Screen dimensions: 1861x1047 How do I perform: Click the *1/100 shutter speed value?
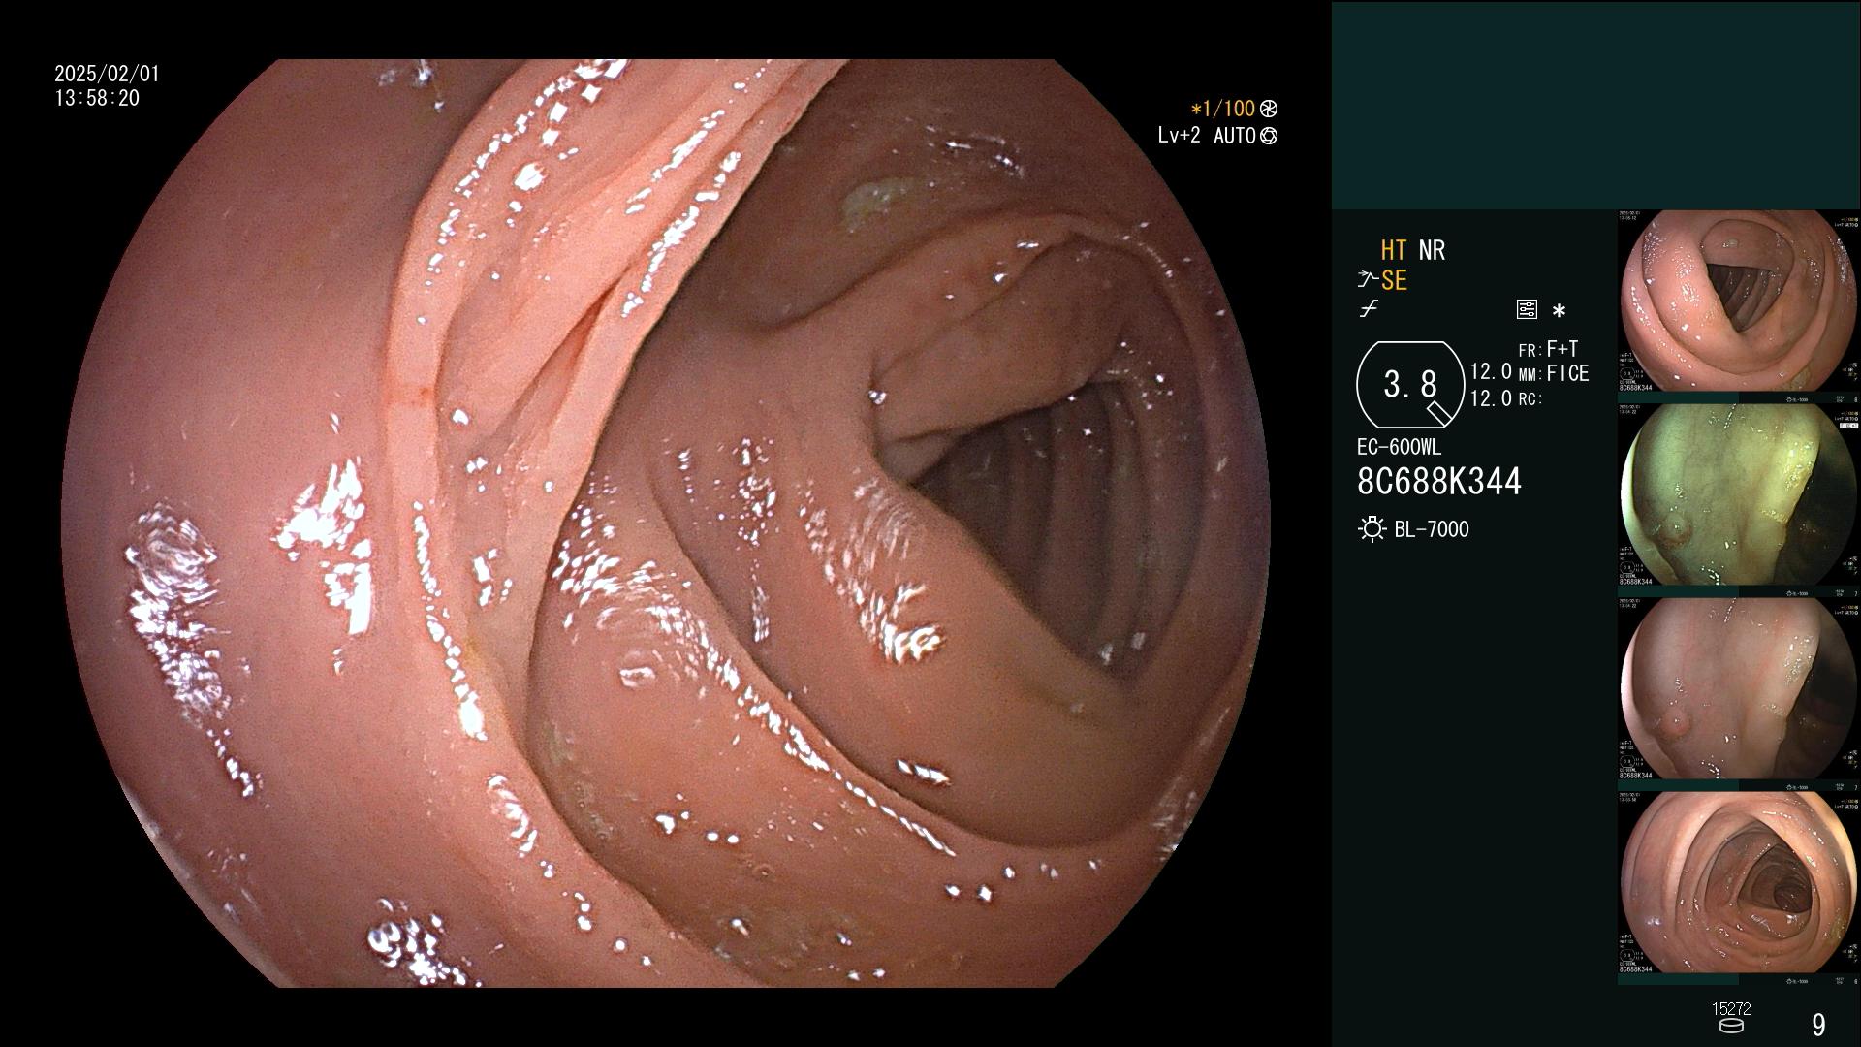[1222, 109]
